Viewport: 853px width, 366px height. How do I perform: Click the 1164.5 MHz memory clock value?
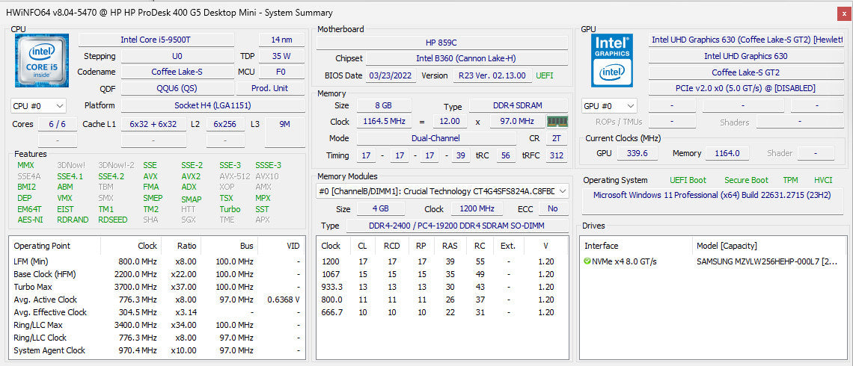tap(384, 122)
